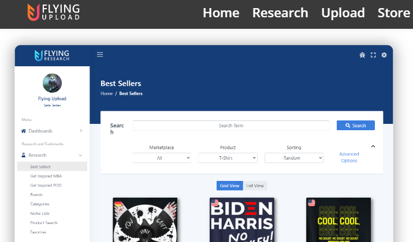This screenshot has height=242, width=413.
Task: Open the Research top navigation item
Action: [x=280, y=13]
